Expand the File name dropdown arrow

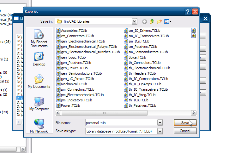(160, 122)
